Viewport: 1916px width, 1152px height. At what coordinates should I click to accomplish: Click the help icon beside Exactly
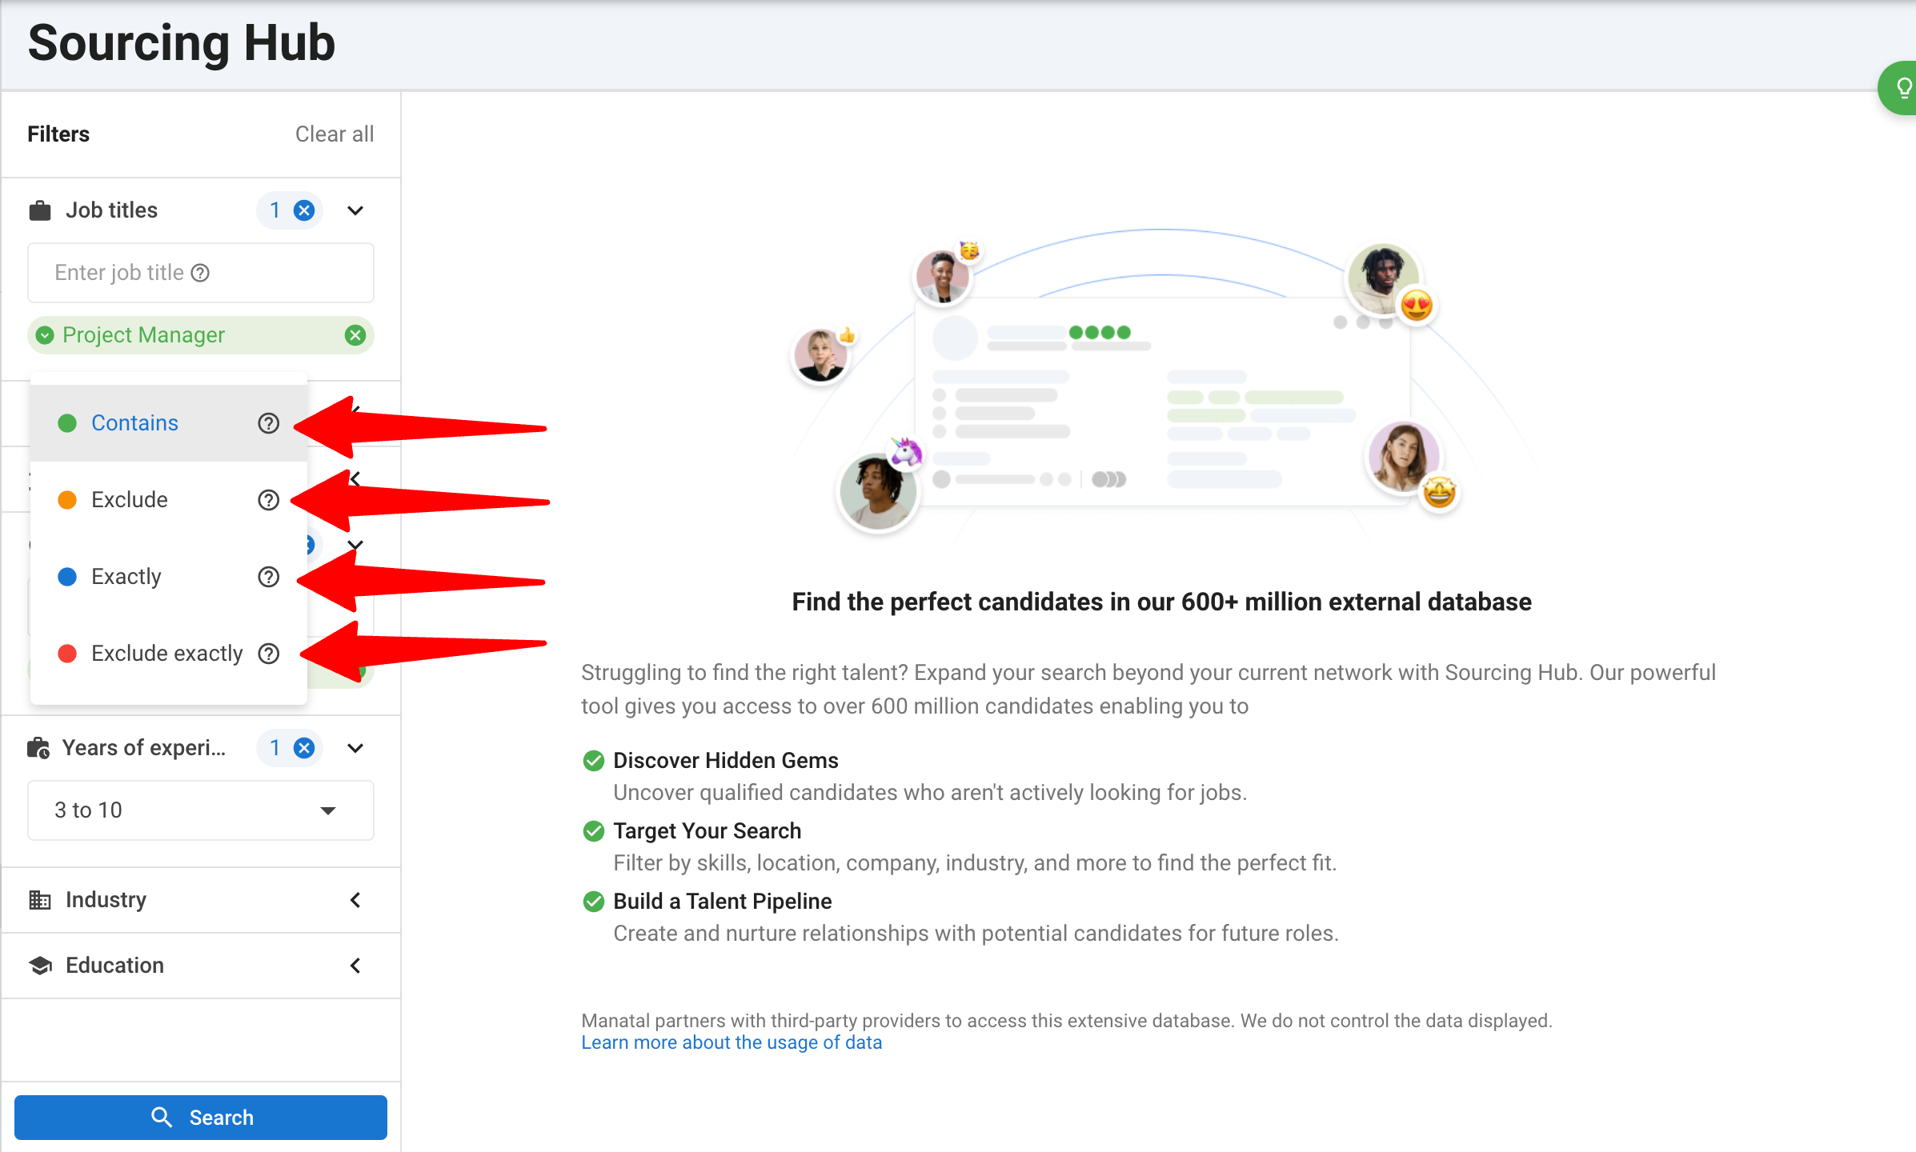[x=269, y=577]
